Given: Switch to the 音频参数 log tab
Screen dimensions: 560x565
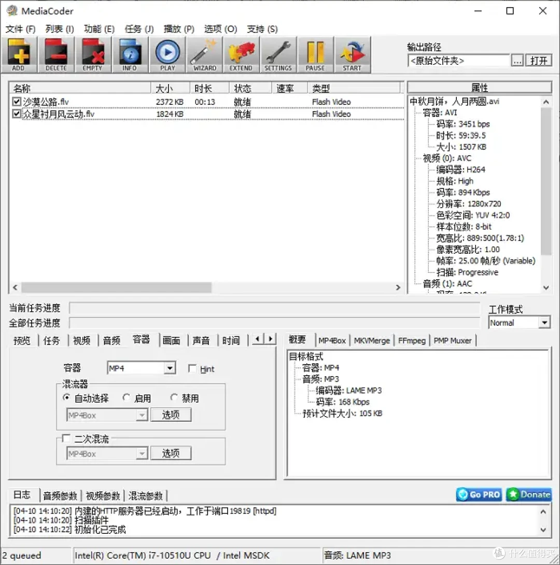Looking at the screenshot, I should coord(60,496).
